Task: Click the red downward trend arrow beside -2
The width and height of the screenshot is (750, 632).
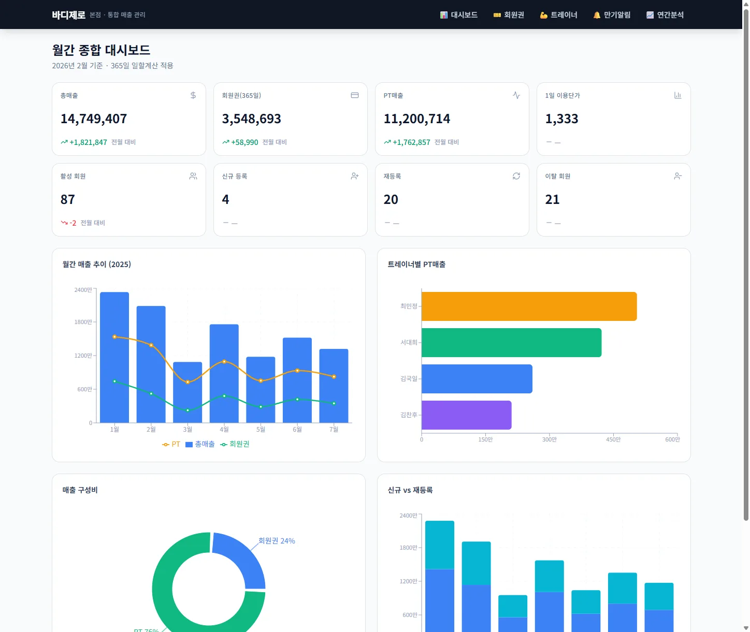Action: (x=64, y=223)
